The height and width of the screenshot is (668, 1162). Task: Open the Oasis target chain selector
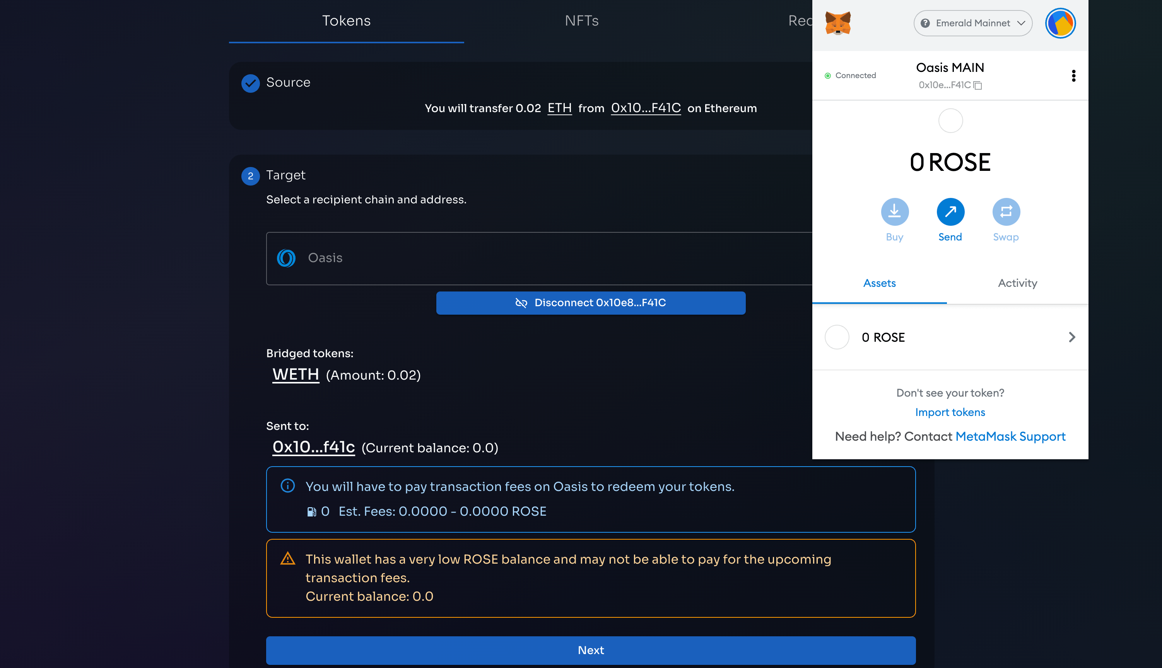539,258
